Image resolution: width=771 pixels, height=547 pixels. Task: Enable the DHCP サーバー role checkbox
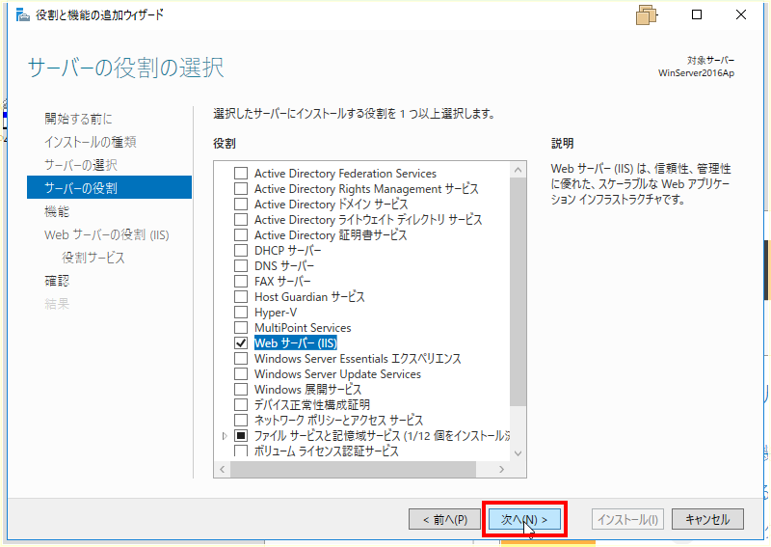[x=241, y=251]
